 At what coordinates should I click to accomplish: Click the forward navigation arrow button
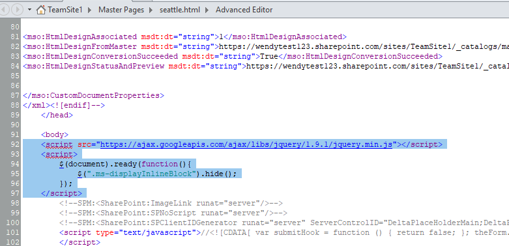[x=17, y=10]
